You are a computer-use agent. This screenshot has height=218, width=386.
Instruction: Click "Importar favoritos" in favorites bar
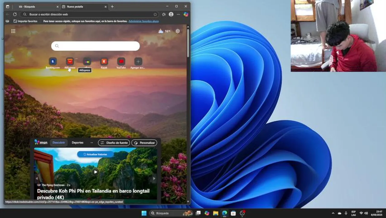click(x=25, y=21)
